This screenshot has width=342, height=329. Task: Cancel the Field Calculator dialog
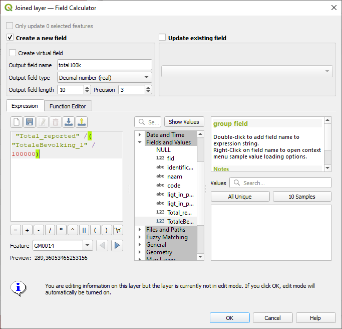272,317
